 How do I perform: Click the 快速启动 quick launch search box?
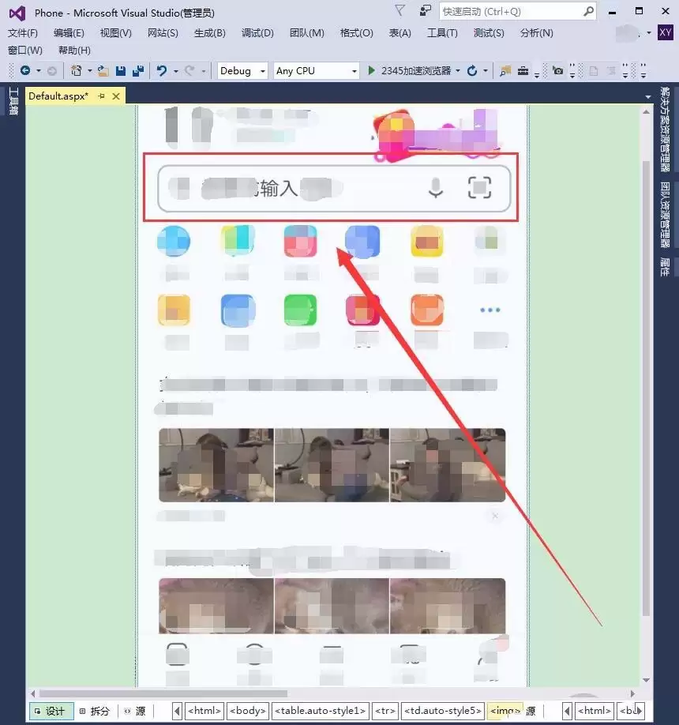click(513, 11)
